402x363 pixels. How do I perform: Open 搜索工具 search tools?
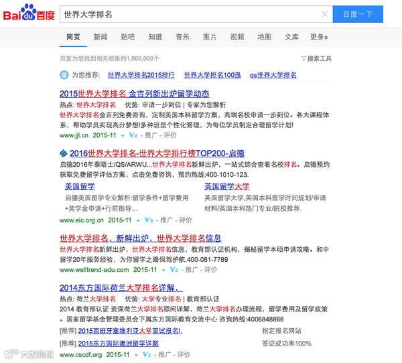point(319,59)
